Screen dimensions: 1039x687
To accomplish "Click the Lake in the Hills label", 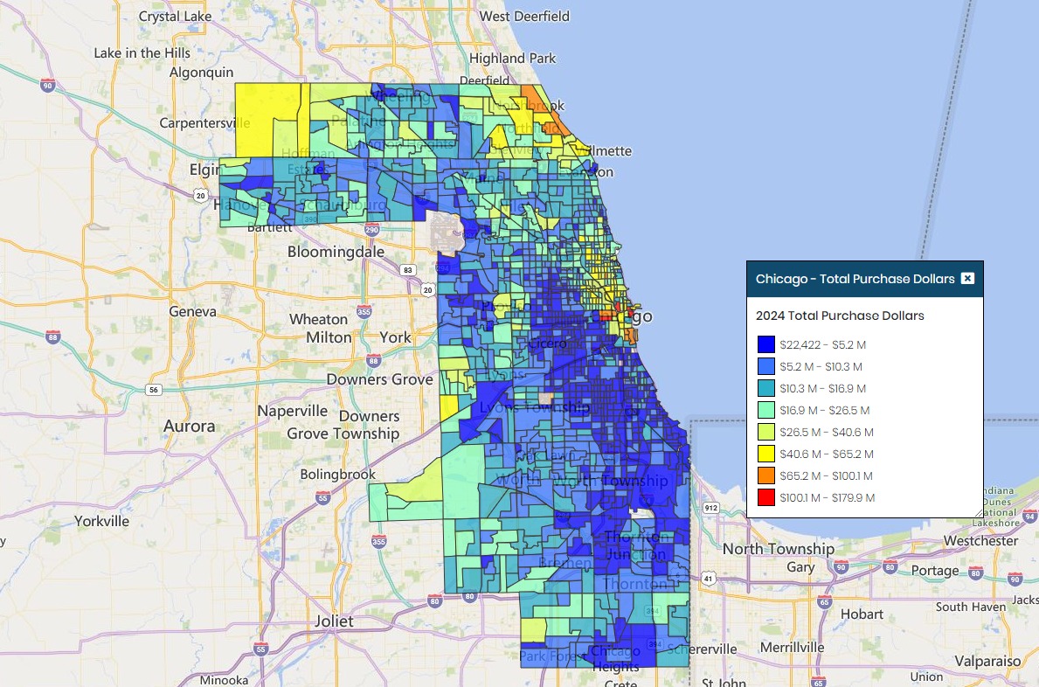I will 142,53.
